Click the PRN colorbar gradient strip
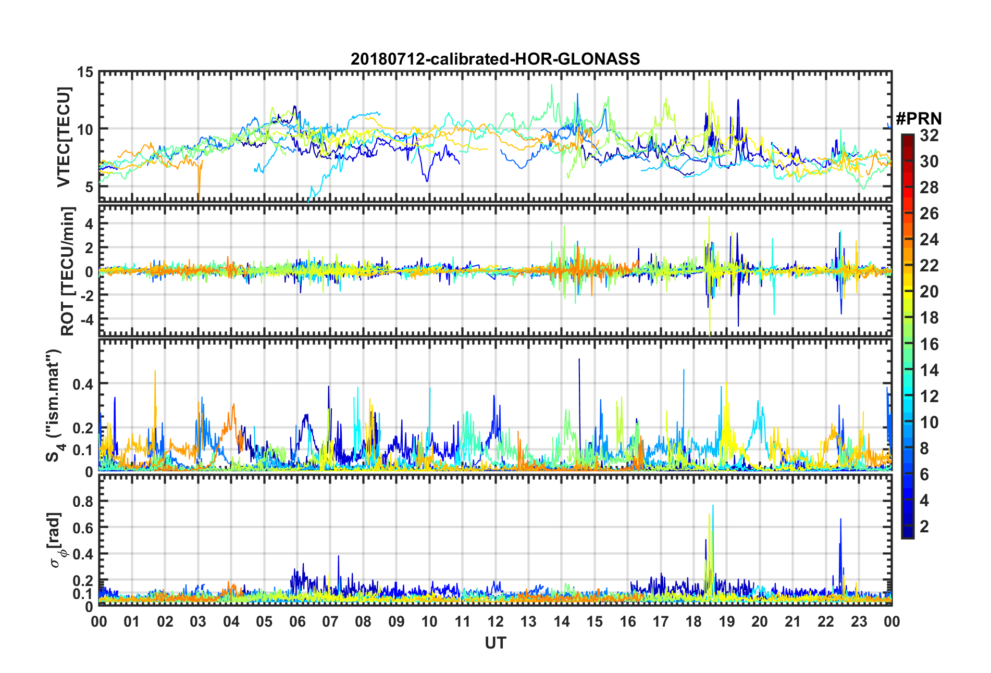The image size is (991, 673). [907, 336]
